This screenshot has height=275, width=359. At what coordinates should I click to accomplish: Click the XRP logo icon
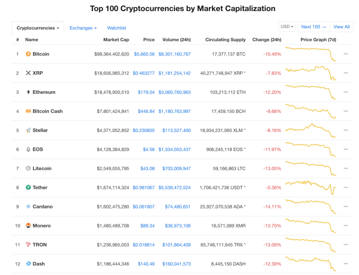pos(28,73)
